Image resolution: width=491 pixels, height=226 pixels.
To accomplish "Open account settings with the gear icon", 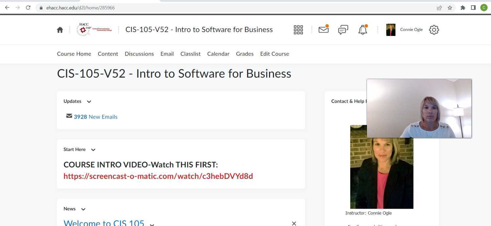I will 434,30.
